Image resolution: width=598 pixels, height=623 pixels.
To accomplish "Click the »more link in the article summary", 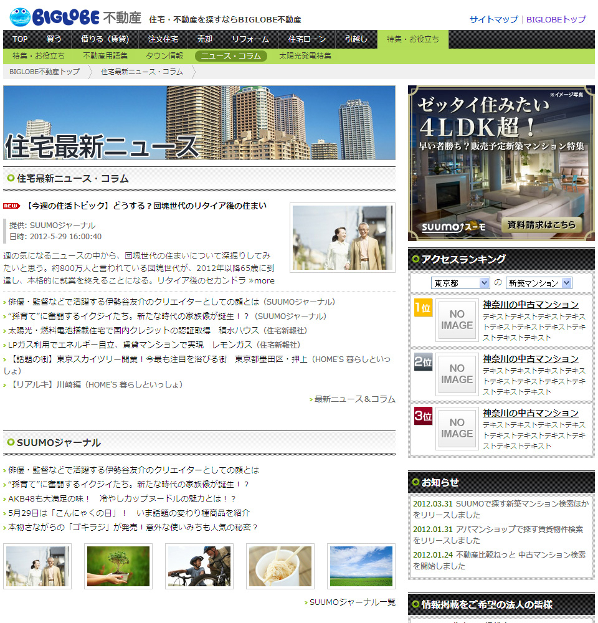I will 262,280.
